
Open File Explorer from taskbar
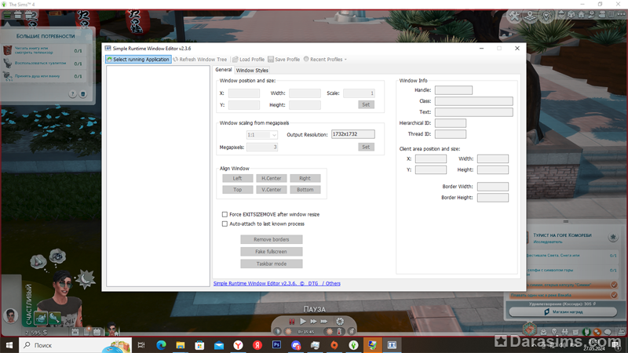click(181, 345)
